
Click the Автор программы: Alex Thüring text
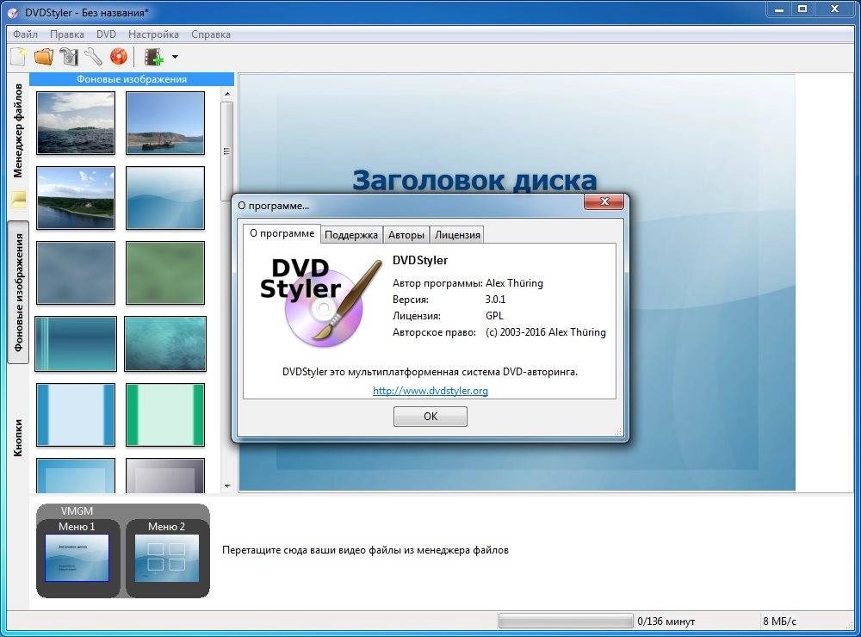468,283
